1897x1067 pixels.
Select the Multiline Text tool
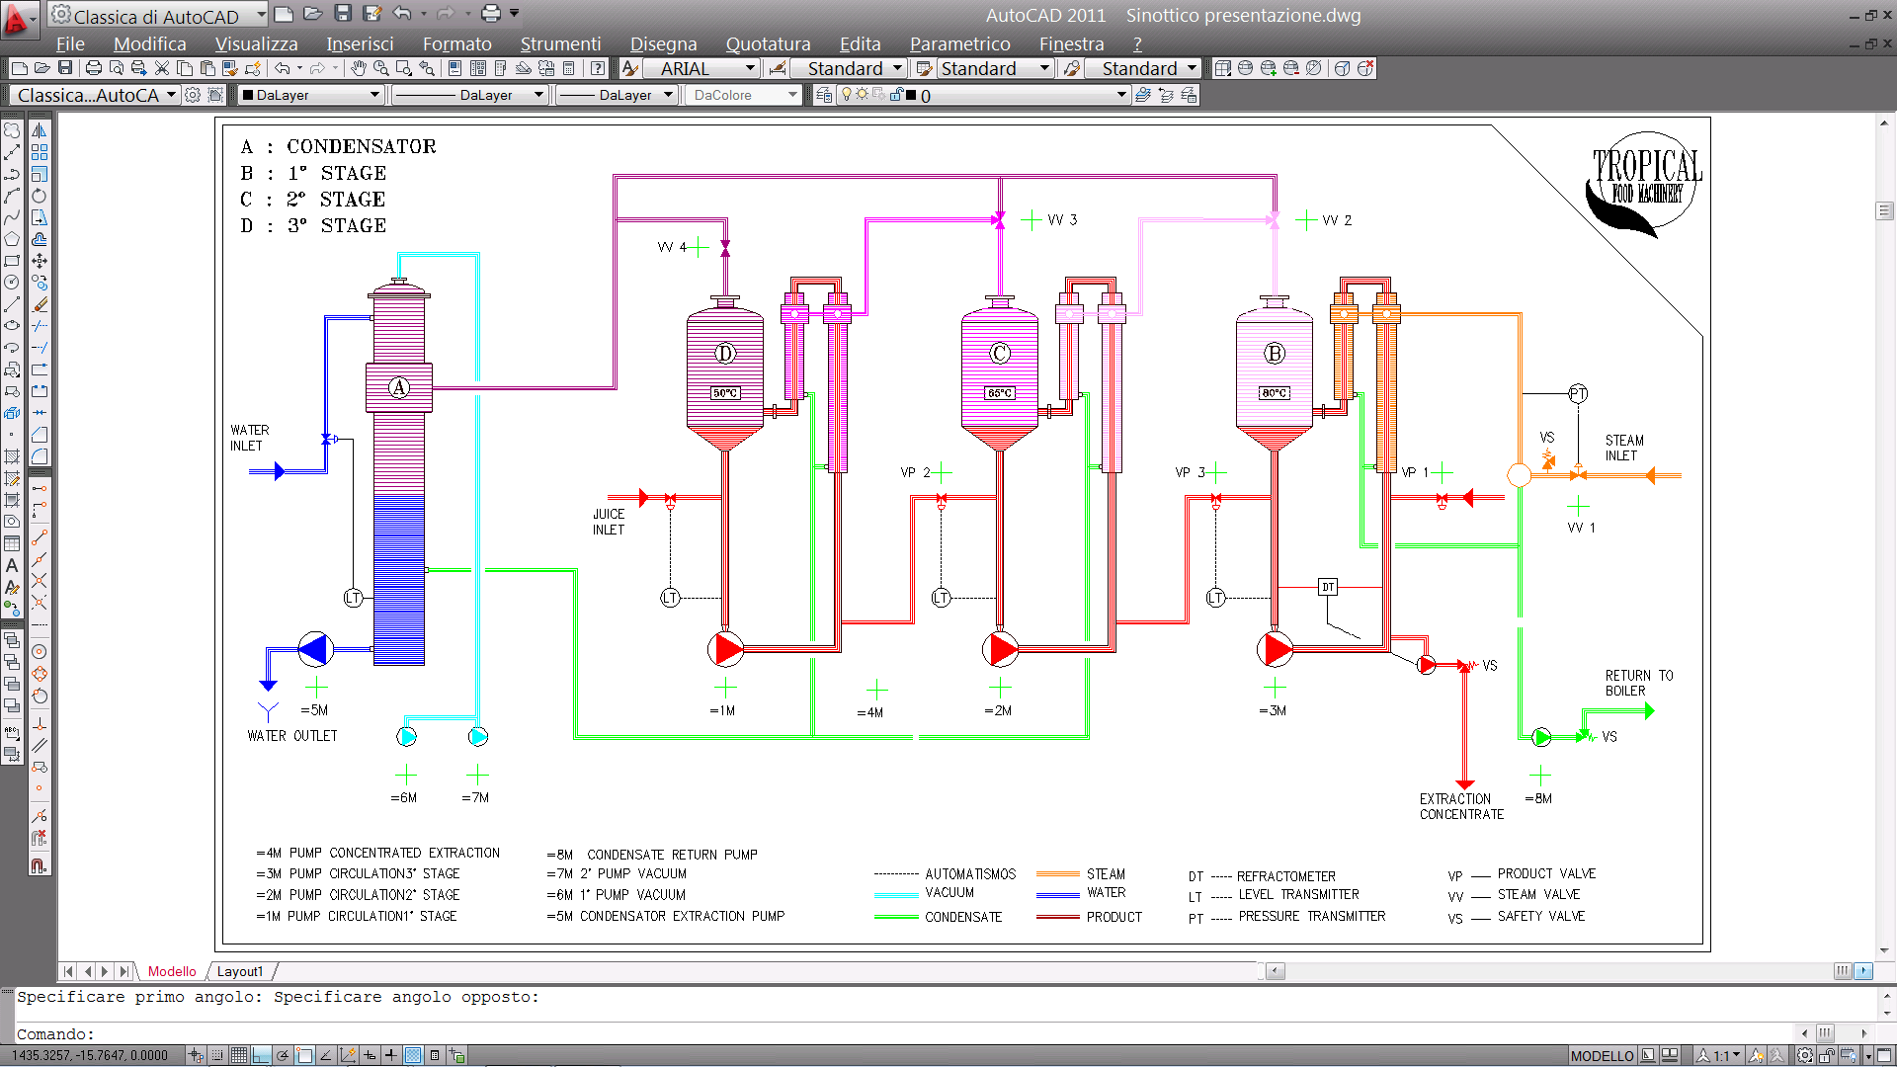[x=12, y=566]
